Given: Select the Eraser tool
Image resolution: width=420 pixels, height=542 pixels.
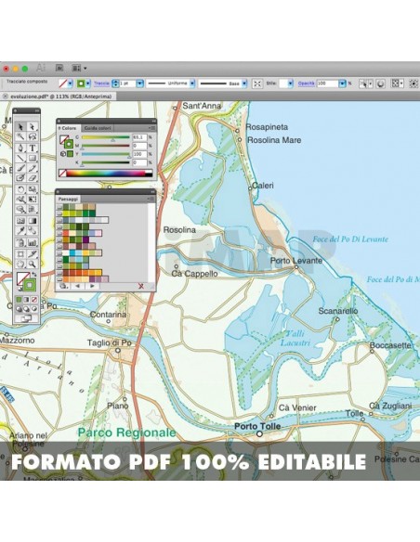Looking at the screenshot, I should point(33,178).
